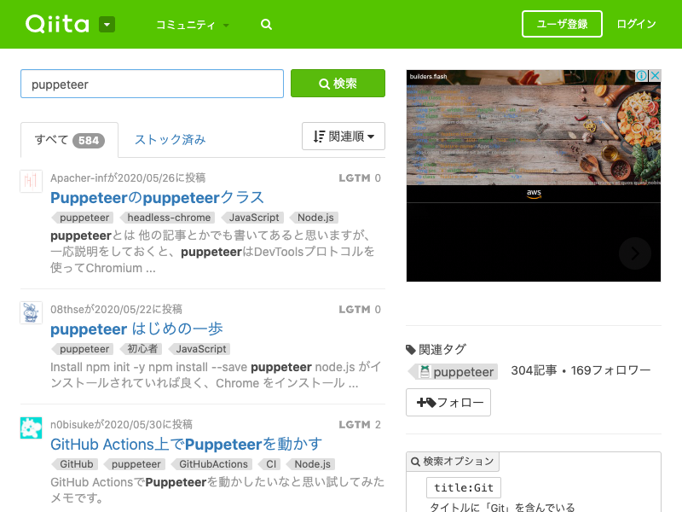Click 304記事・169フォロワー text
The image size is (682, 512).
[x=581, y=370]
